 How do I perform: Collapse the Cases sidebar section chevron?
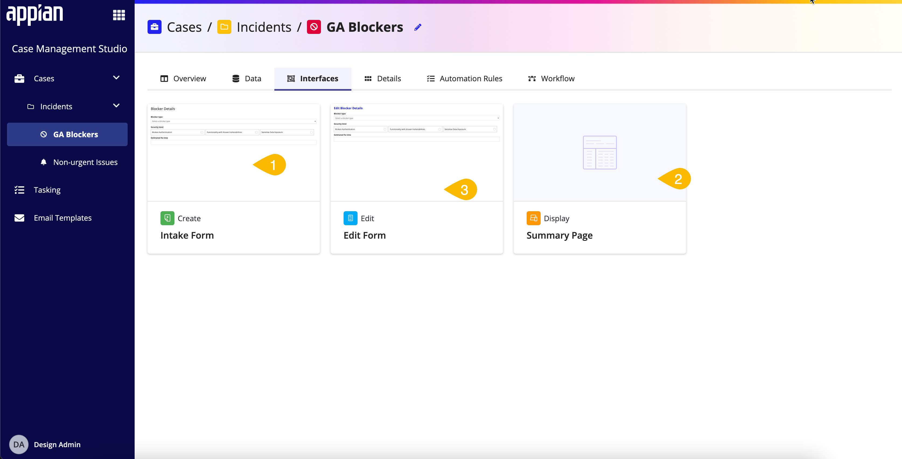pos(116,78)
